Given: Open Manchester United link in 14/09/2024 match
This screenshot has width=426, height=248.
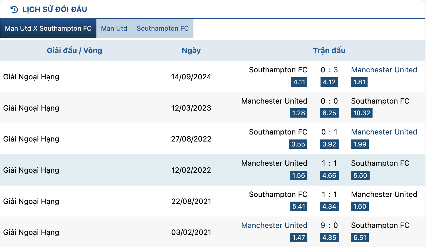Looking at the screenshot, I should click(384, 70).
